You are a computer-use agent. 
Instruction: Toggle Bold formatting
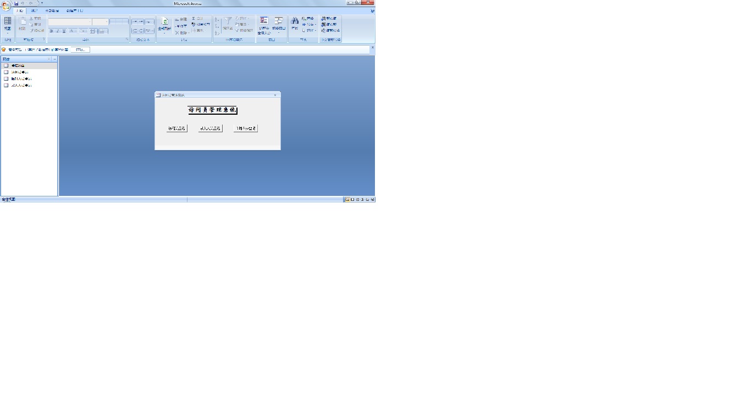(51, 31)
